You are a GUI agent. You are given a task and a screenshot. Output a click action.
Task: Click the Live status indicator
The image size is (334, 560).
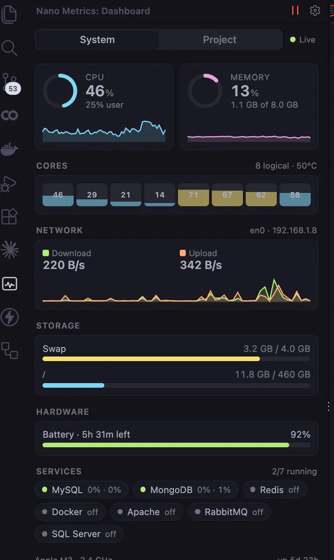tap(303, 40)
